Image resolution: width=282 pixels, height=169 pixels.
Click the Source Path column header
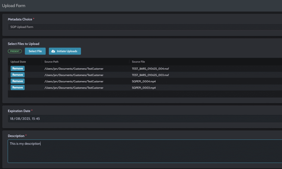(x=51, y=62)
